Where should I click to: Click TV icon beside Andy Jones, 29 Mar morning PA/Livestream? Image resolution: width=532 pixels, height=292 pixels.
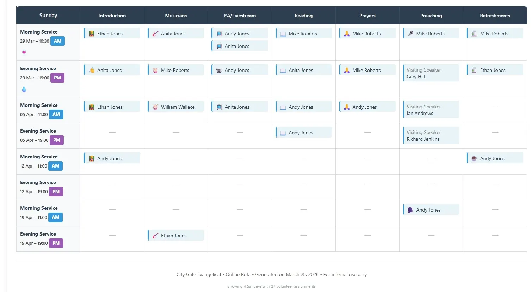point(219,34)
